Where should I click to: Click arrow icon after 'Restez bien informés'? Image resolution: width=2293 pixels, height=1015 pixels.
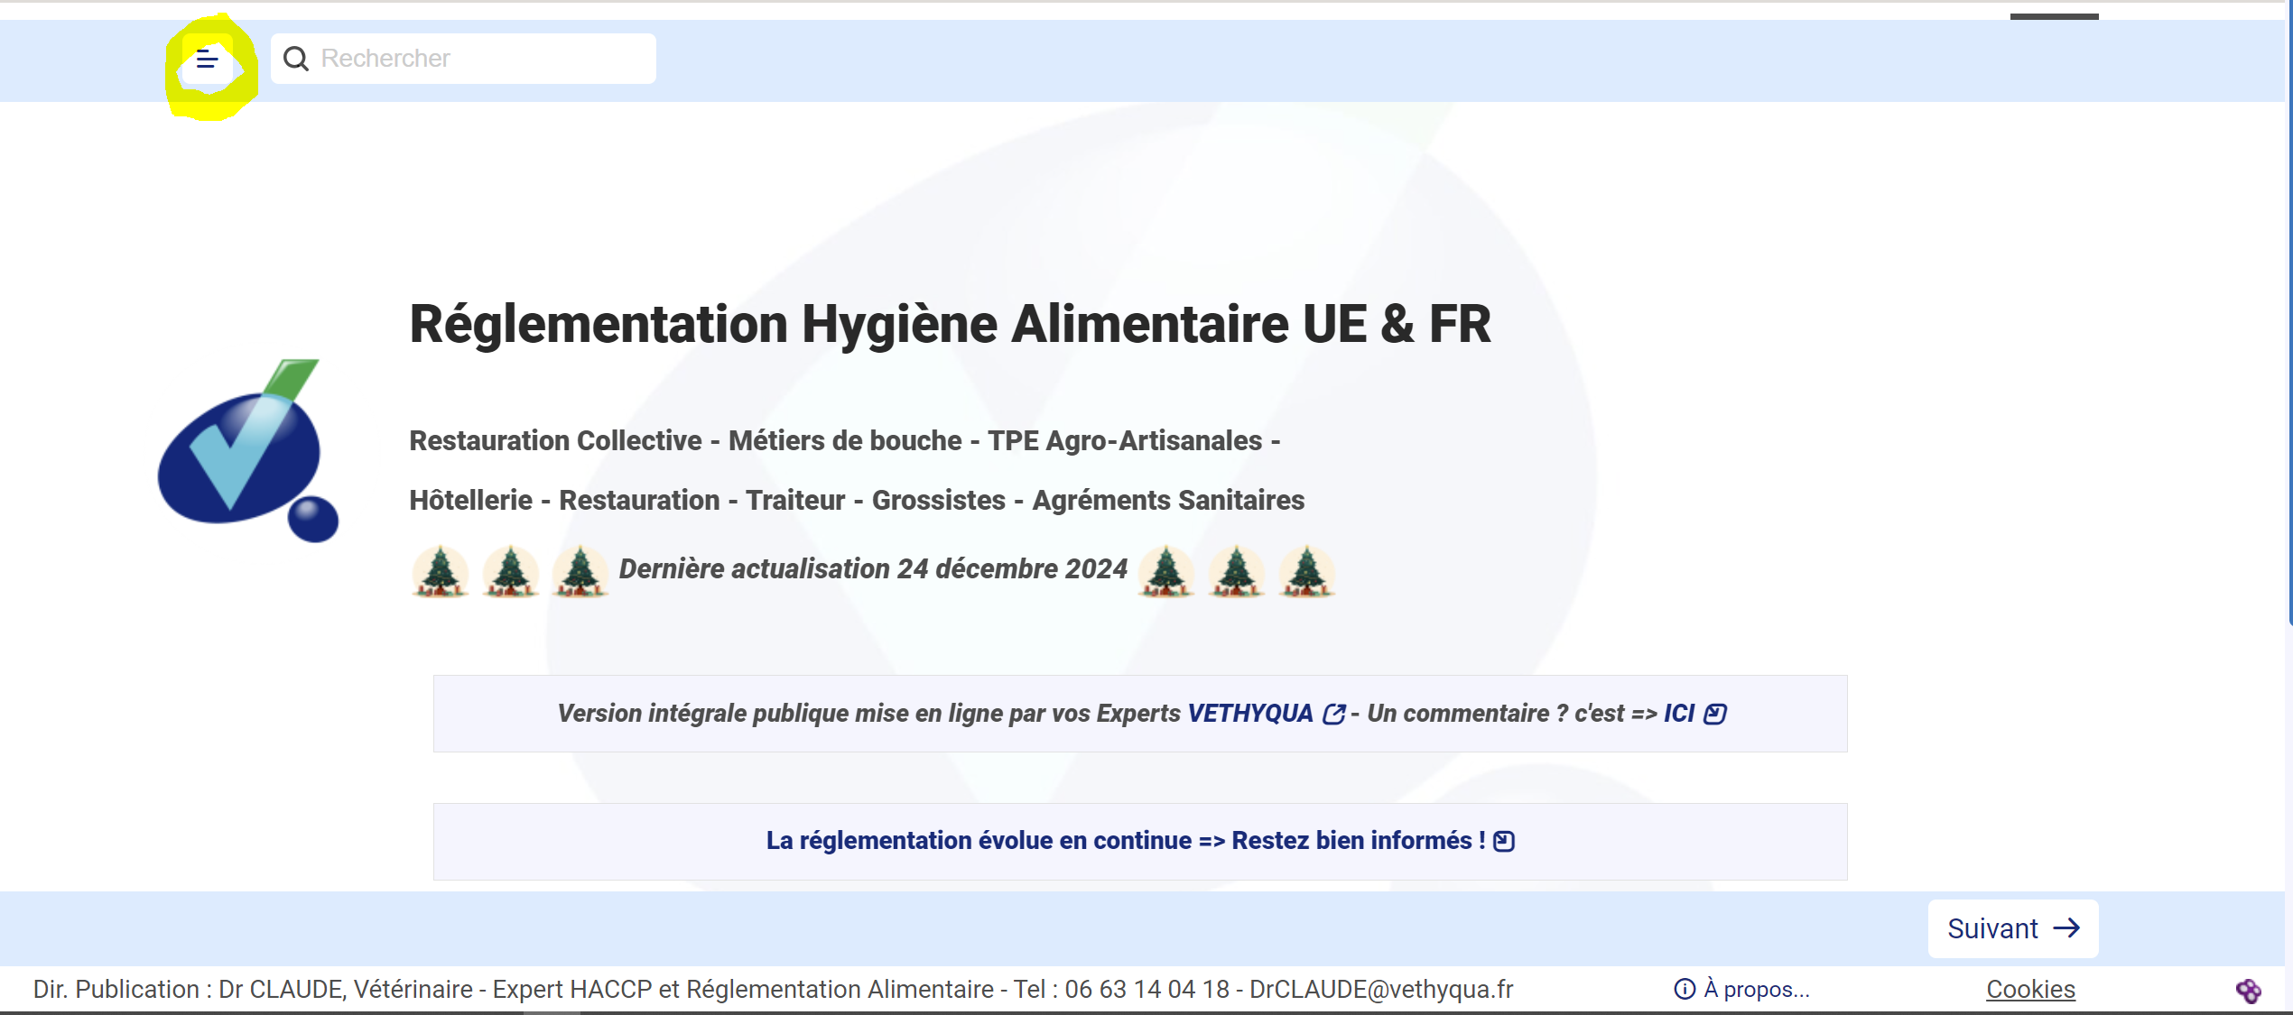pyautogui.click(x=1504, y=842)
